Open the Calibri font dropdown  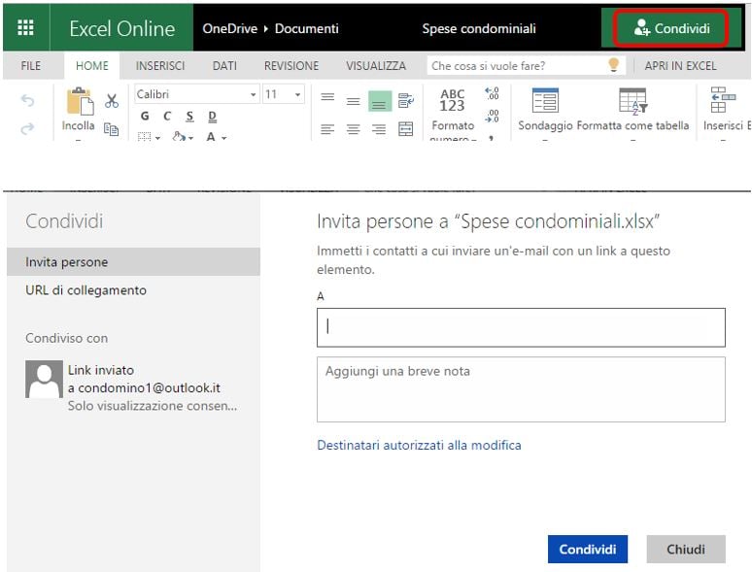pos(254,94)
